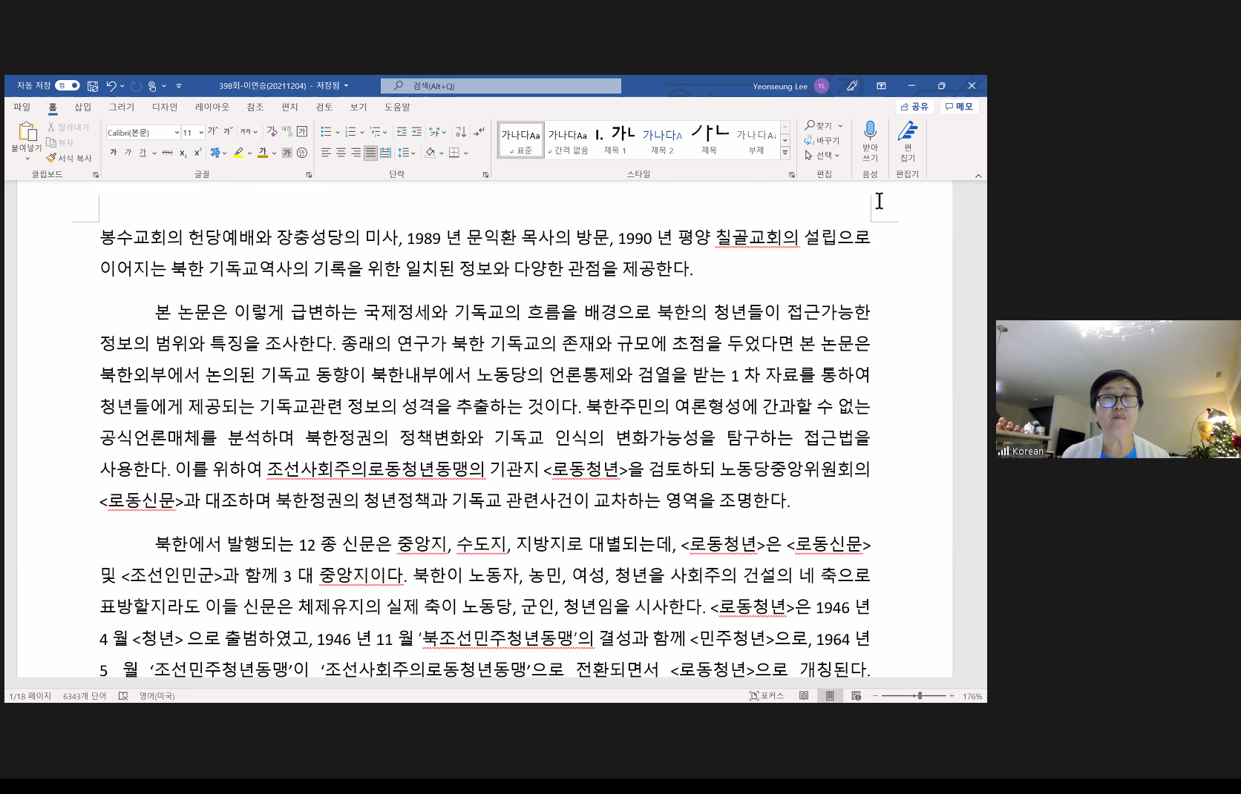This screenshot has height=794, width=1241.
Task: Toggle Strikethrough formatting
Action: pos(167,153)
